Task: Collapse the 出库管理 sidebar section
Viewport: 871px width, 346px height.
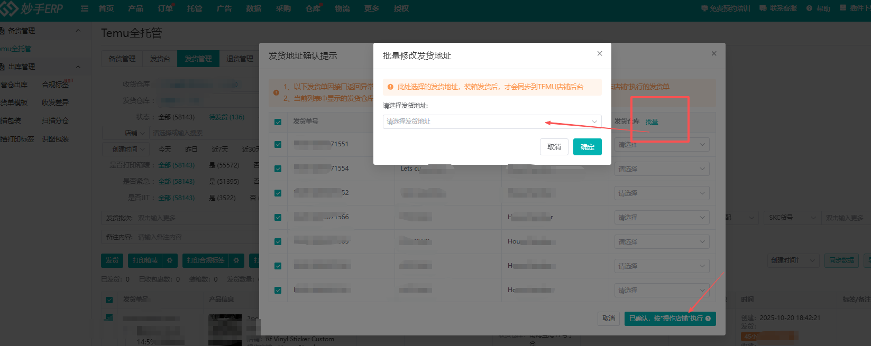Action: point(78,67)
